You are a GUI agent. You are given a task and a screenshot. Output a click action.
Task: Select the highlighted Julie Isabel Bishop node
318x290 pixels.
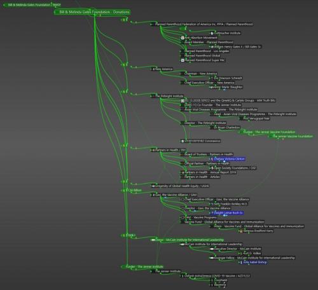click(x=254, y=262)
